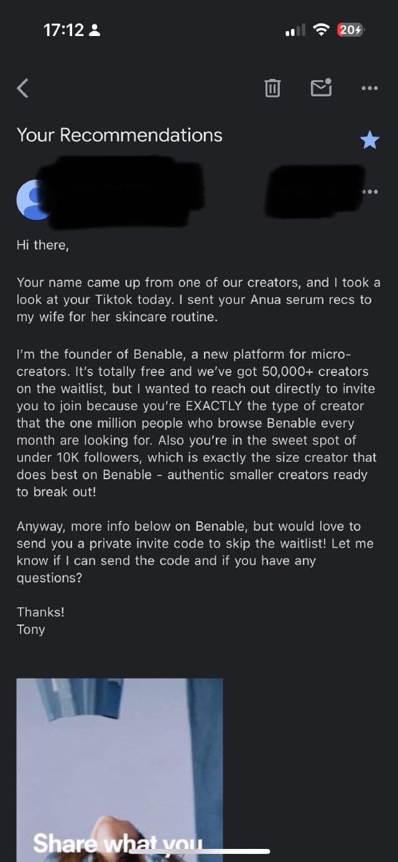The height and width of the screenshot is (862, 398).
Task: Tap the red battery indicator
Action: pyautogui.click(x=349, y=30)
